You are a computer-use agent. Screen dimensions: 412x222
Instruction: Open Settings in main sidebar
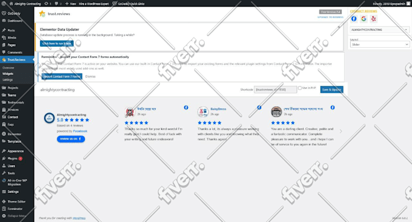(13, 192)
